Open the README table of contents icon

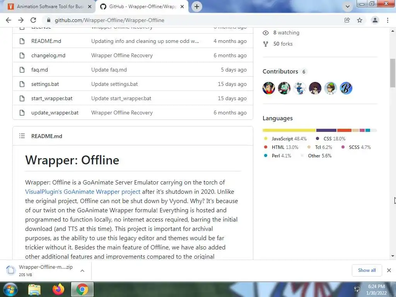22,136
